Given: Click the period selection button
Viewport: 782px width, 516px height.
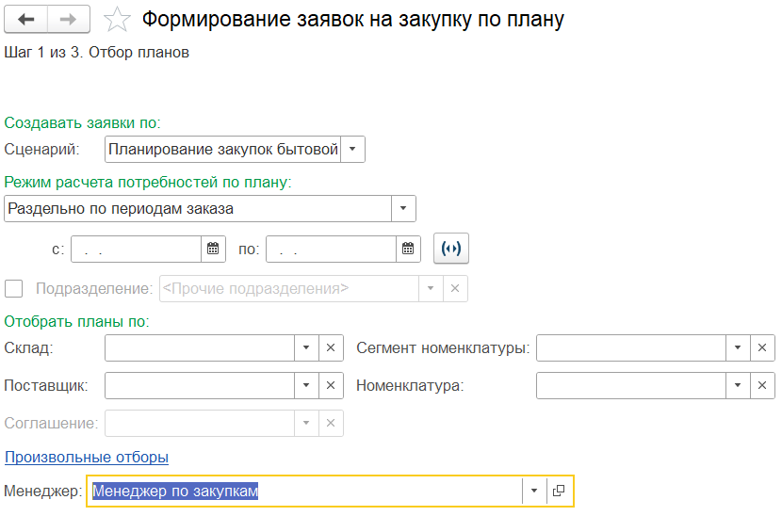Looking at the screenshot, I should tap(451, 249).
